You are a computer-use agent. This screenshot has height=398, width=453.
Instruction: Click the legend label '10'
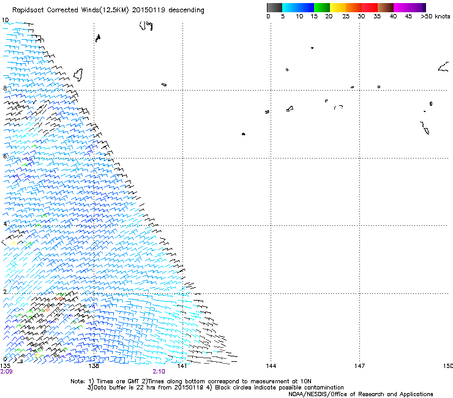pos(299,17)
